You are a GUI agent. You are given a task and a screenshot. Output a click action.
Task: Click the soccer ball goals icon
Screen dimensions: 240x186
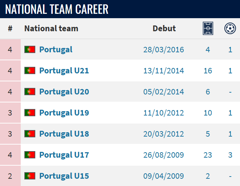point(230,28)
